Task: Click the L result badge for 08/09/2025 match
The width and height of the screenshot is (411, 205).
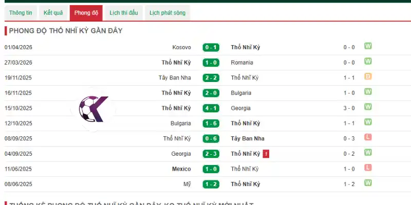Action: [368, 137]
